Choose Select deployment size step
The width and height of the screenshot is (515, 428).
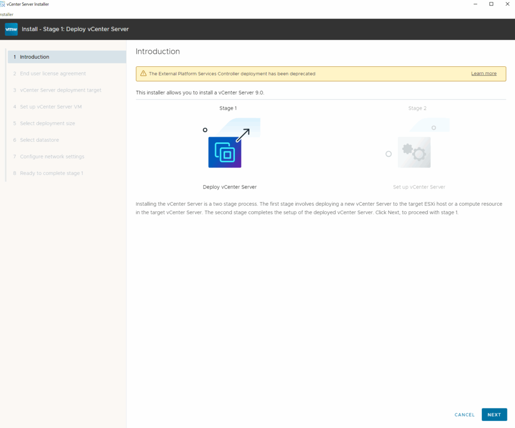[47, 123]
